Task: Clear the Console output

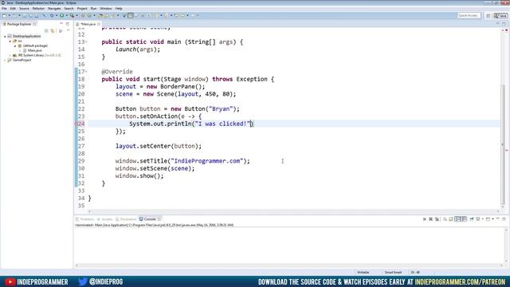Action: click(x=445, y=219)
